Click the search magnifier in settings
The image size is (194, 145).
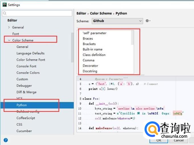tap(5, 13)
